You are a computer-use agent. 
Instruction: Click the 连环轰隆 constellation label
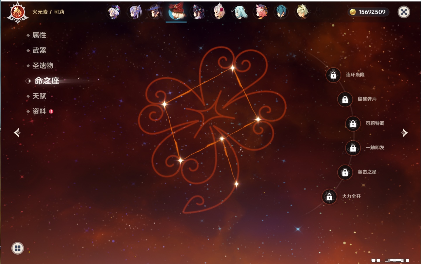pyautogui.click(x=355, y=75)
